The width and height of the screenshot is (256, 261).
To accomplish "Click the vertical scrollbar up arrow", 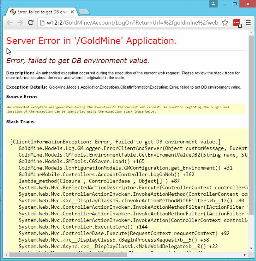I will pos(251,33).
